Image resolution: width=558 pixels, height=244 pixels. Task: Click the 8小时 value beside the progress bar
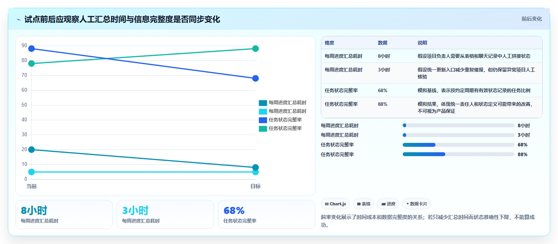[x=524, y=125]
